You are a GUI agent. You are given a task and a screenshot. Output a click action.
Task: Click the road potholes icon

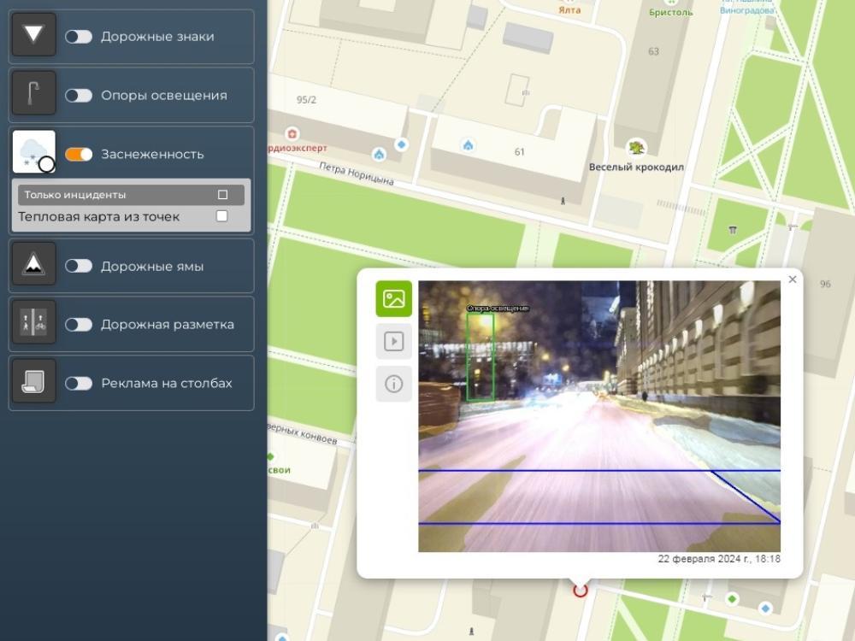coord(34,265)
